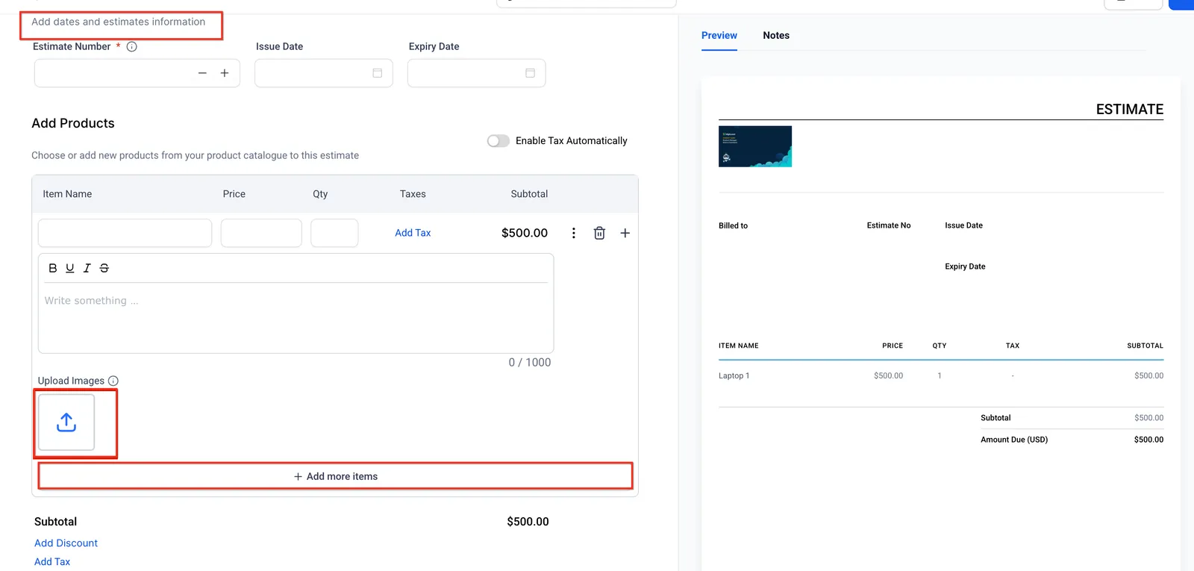Delete the item row with trash icon
This screenshot has width=1194, height=571.
[x=599, y=233]
